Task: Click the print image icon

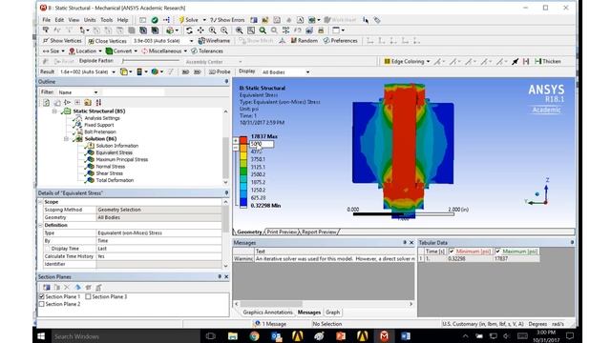Action: [321, 30]
